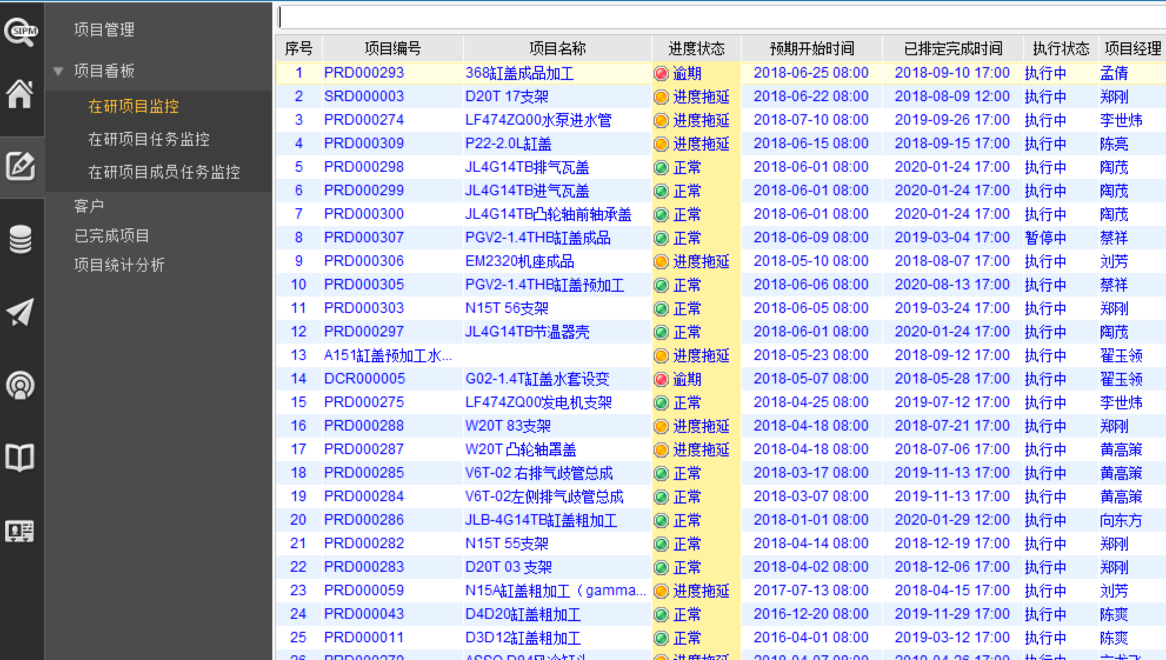Go to 已完成项目 menu entry

(x=112, y=236)
